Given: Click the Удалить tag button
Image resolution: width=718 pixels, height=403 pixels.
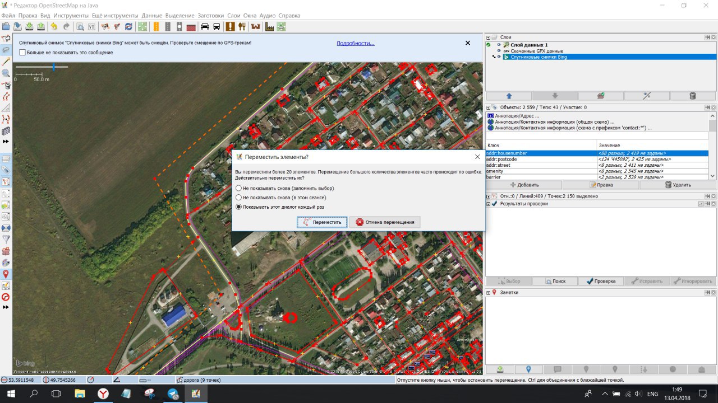Looking at the screenshot, I should point(677,185).
